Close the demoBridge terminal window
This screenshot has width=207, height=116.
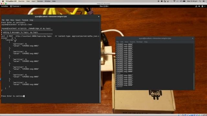(99, 16)
